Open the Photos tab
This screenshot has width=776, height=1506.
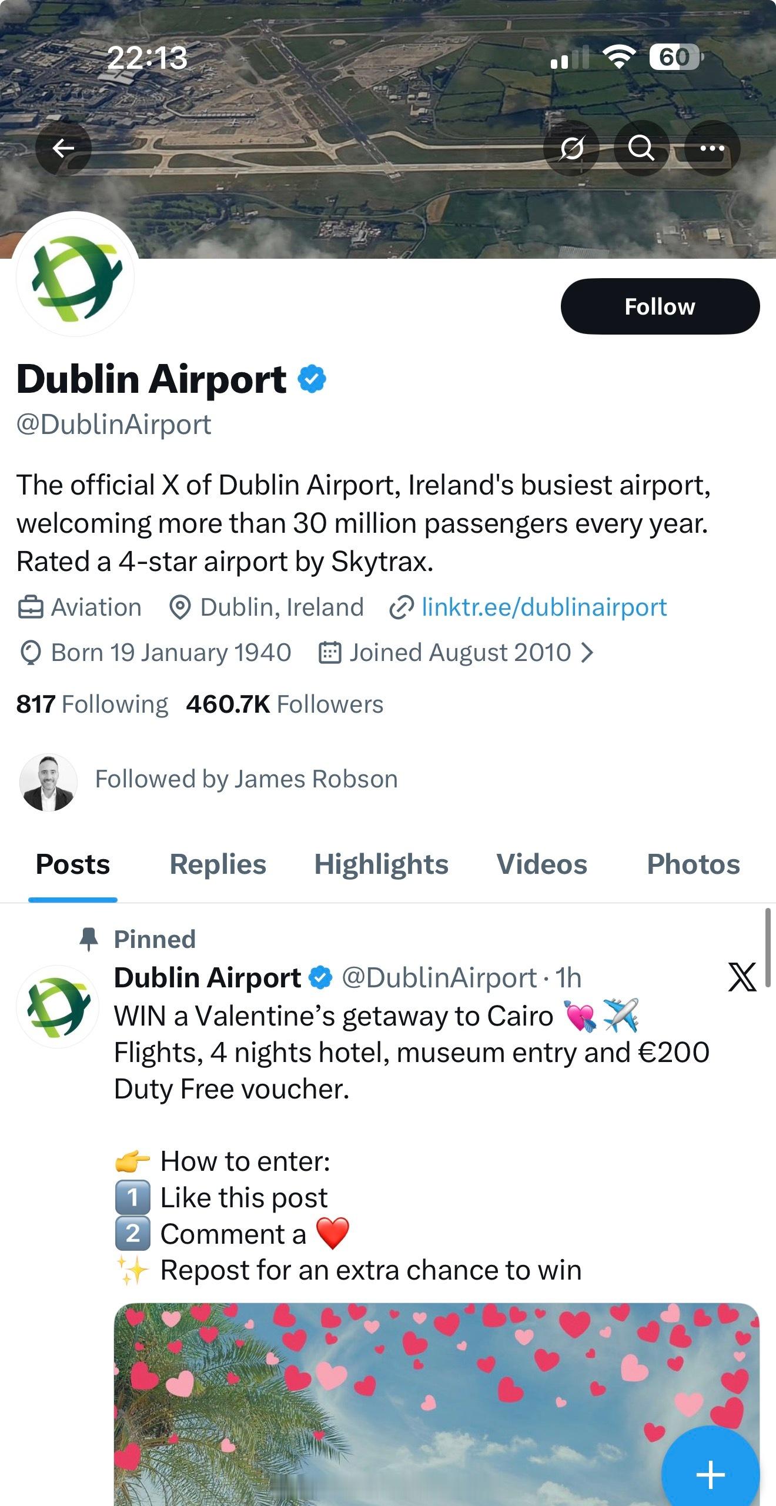click(693, 864)
